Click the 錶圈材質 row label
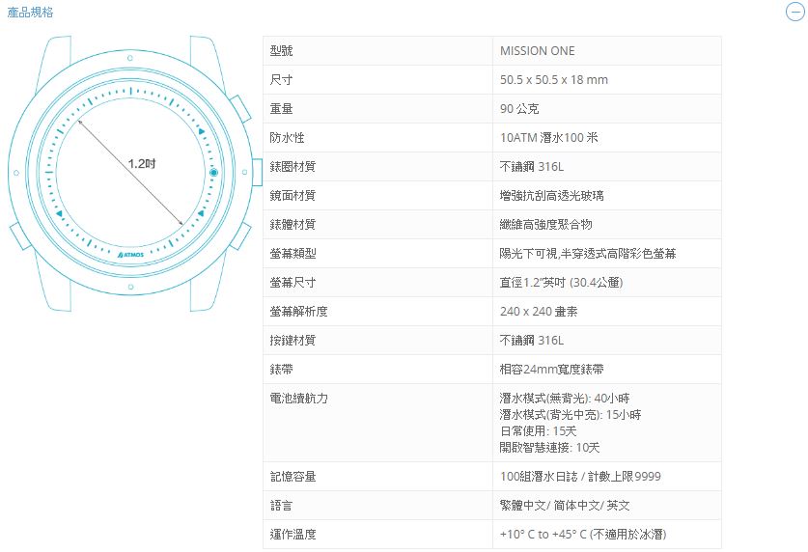Image resolution: width=808 pixels, height=552 pixels. [293, 166]
